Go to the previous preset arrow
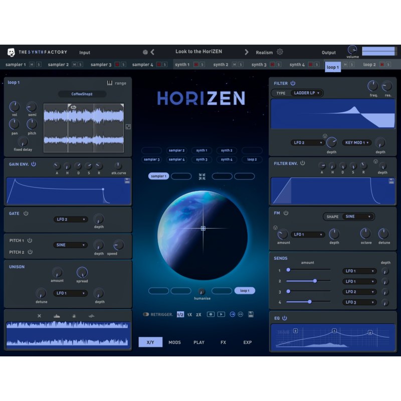This screenshot has width=401, height=401. (x=152, y=52)
